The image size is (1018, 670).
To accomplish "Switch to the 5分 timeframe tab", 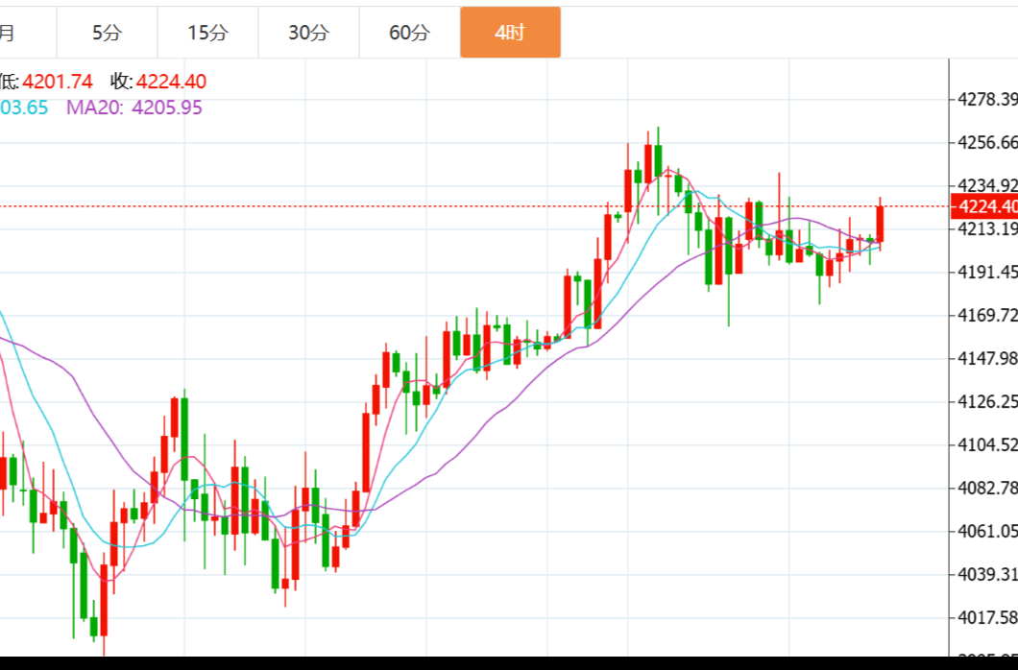I will pos(107,33).
